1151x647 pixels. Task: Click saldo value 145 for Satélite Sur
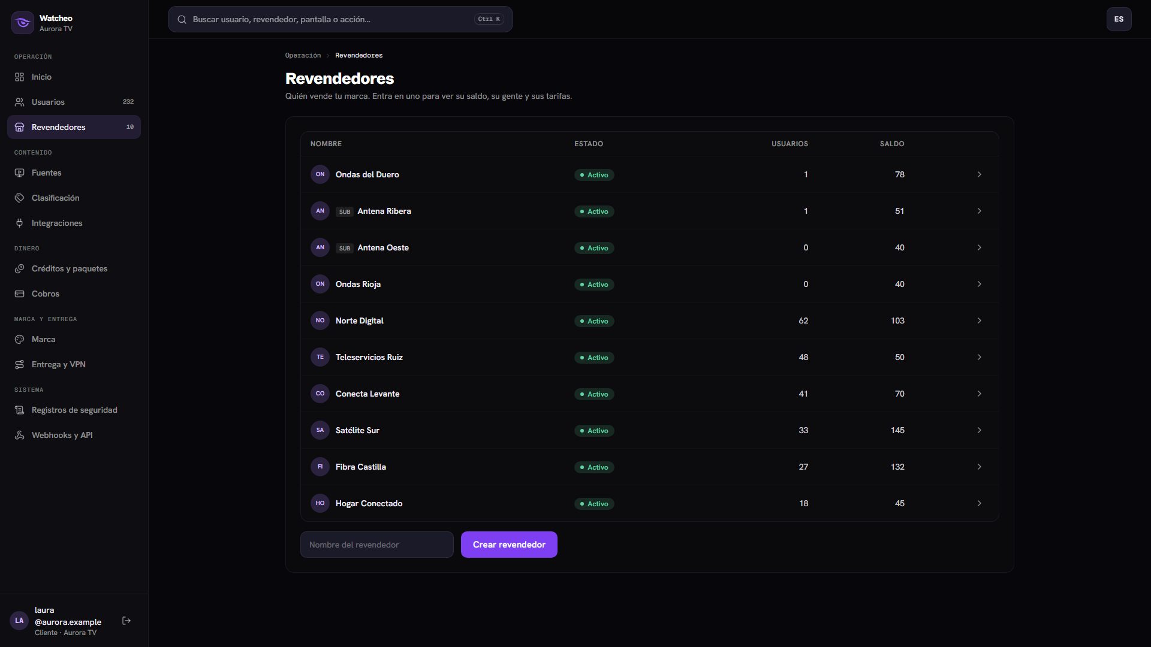[x=897, y=431]
